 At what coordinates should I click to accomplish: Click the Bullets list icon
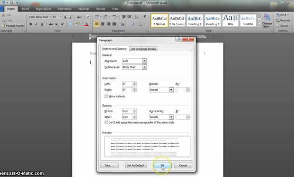[x=97, y=17]
